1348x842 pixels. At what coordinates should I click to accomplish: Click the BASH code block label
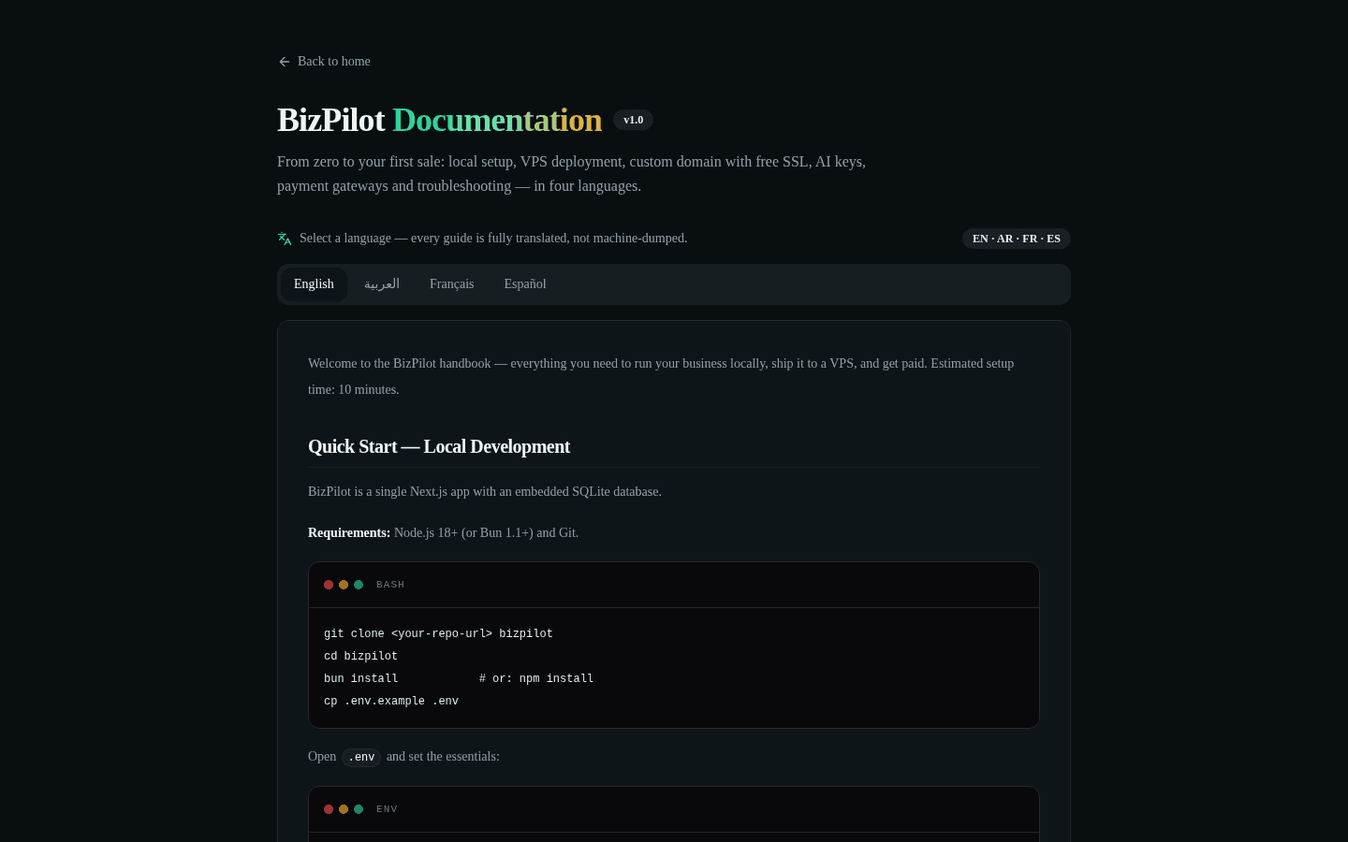tap(390, 585)
